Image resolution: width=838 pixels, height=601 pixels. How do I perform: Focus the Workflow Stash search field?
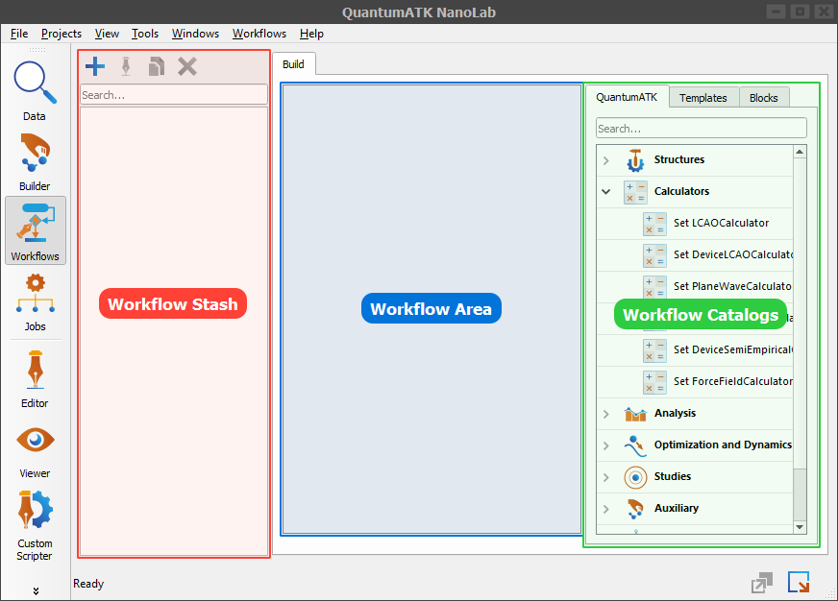(174, 94)
